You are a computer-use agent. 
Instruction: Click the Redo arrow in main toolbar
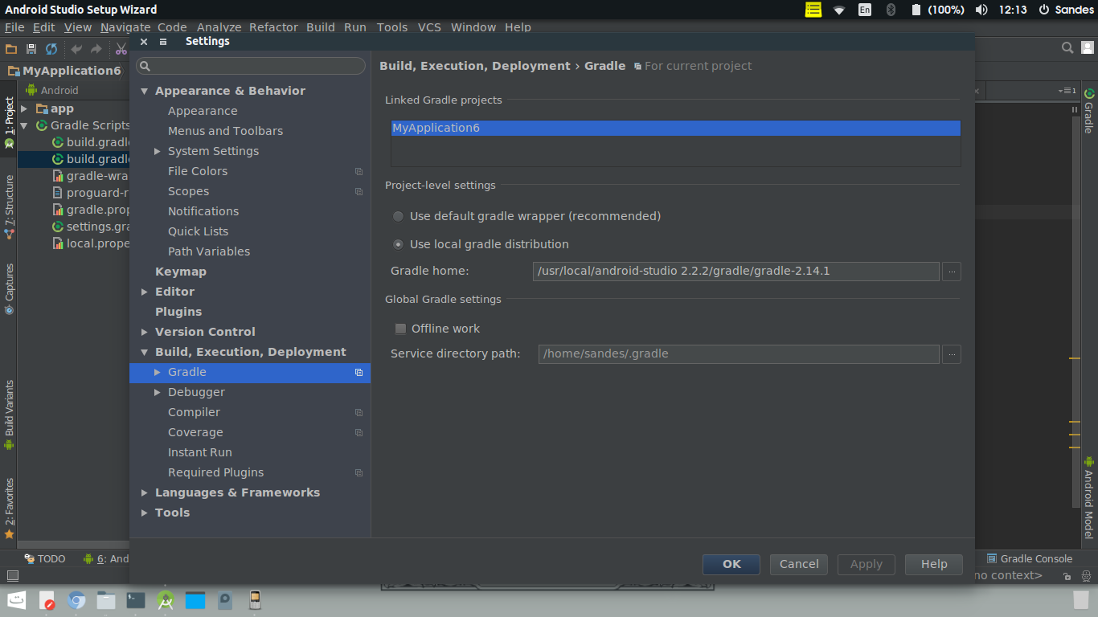point(96,49)
